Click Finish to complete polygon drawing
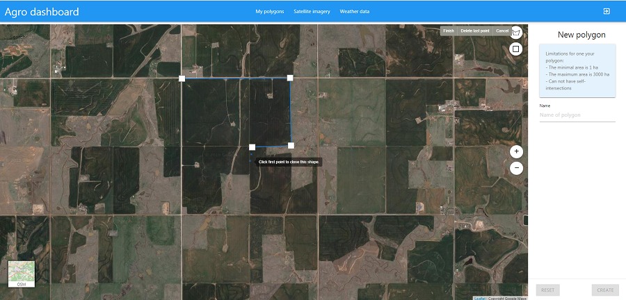626x300 pixels. [449, 31]
